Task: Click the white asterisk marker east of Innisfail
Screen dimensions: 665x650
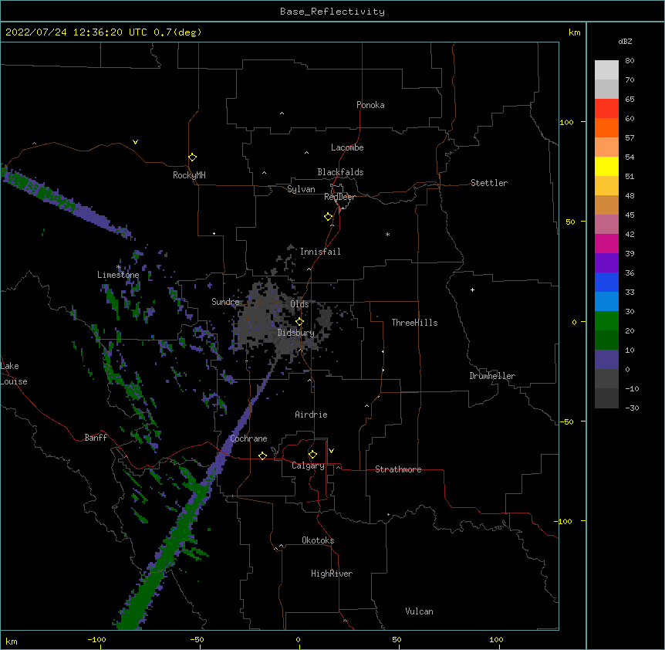Action: coord(387,234)
